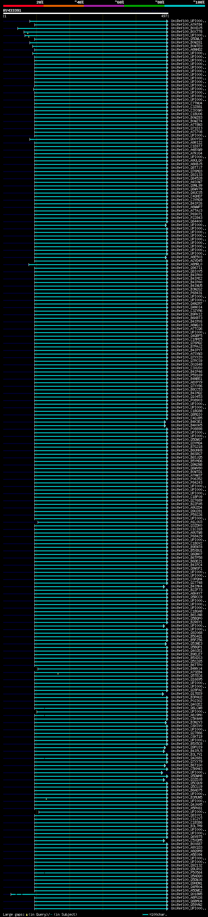Open hit UniRef100_Q64400
The image size is (208, 917).
pos(186,222)
